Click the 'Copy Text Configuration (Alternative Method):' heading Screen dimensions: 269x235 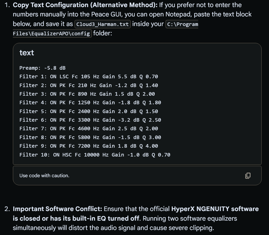[85, 5]
